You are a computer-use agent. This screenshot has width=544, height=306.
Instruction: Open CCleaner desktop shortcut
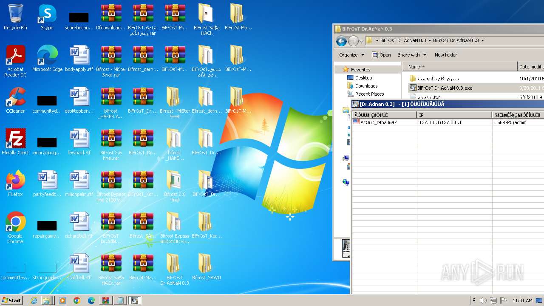pos(15,100)
